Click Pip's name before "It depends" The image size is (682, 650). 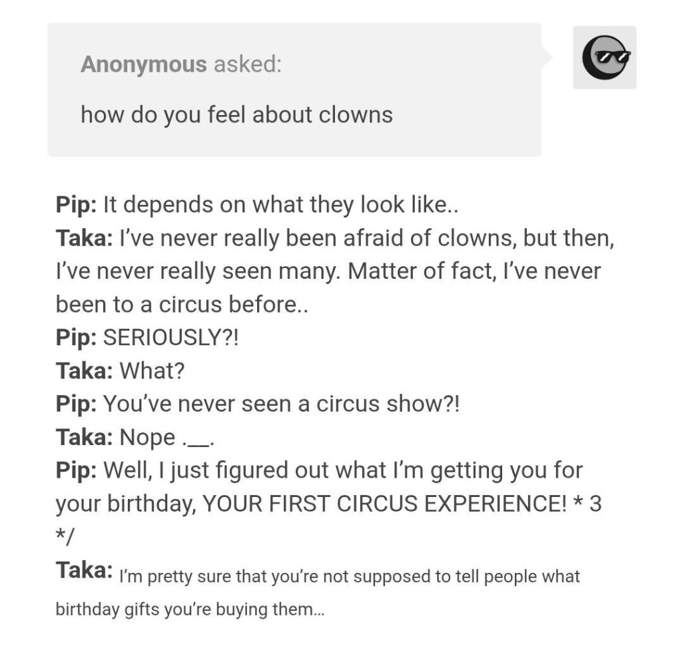(77, 205)
